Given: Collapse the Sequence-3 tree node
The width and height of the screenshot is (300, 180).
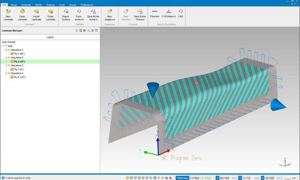Looking at the screenshot, I should [x=6, y=66].
